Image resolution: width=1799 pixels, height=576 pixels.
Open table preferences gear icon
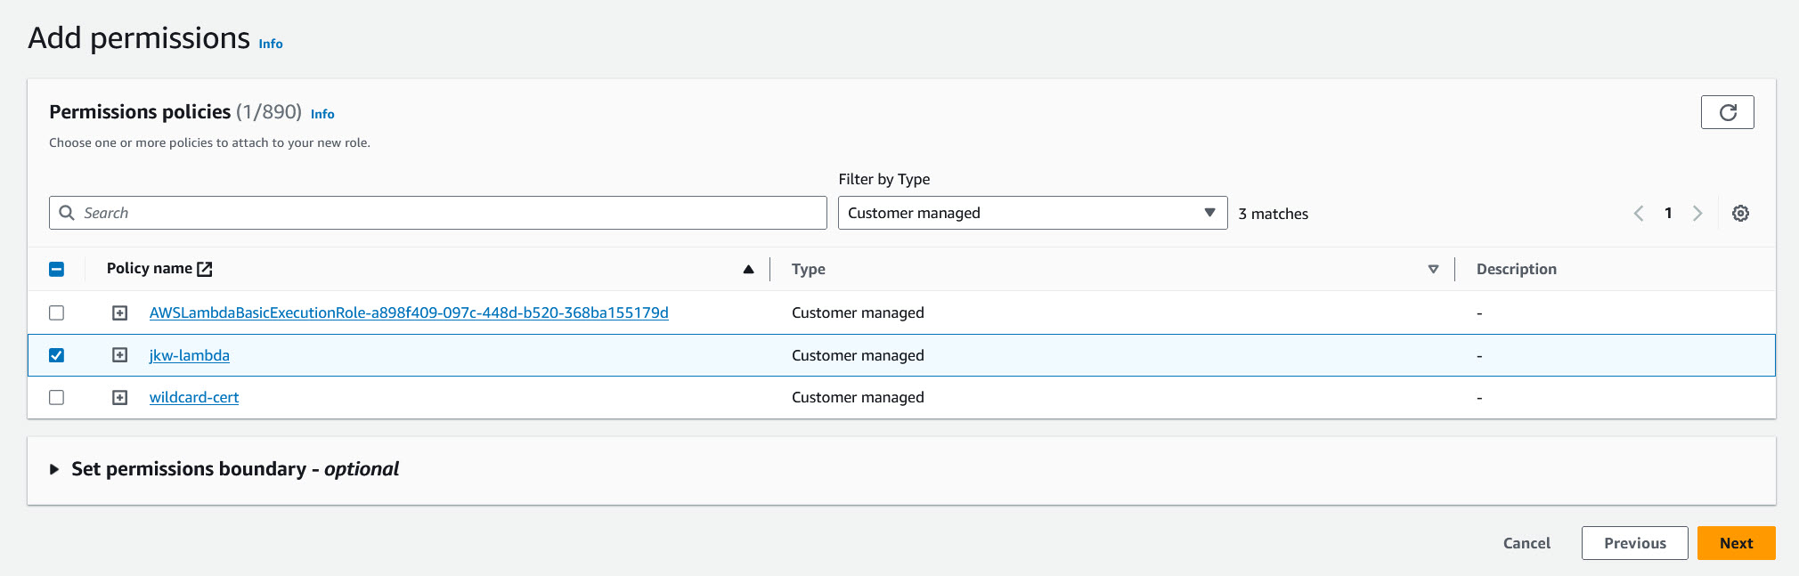[x=1740, y=214]
